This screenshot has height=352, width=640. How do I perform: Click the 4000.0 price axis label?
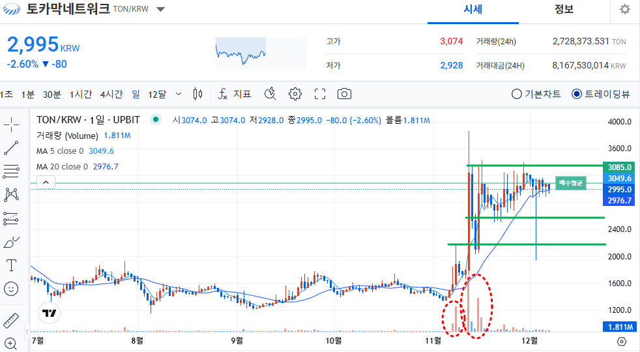pyautogui.click(x=619, y=122)
